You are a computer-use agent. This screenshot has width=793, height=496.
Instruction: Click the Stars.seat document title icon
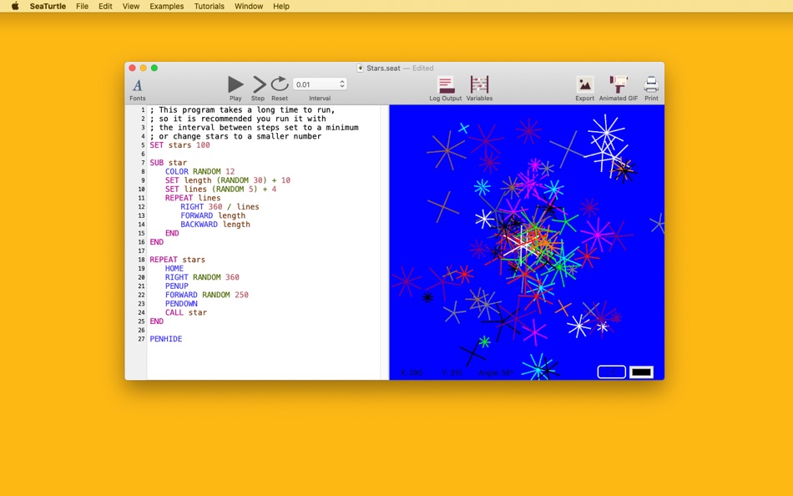pyautogui.click(x=360, y=68)
